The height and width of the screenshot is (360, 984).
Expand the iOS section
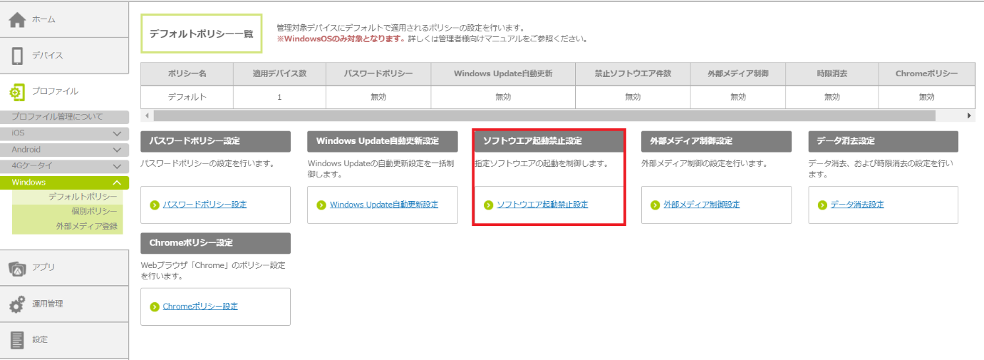tap(117, 133)
